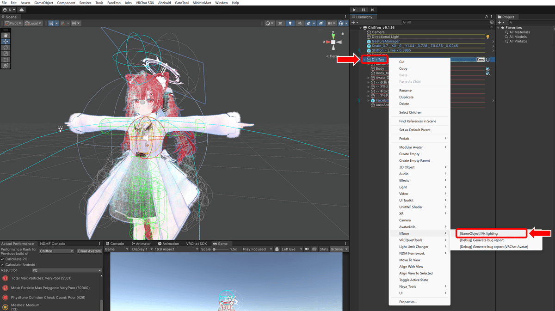Image resolution: width=555 pixels, height=311 pixels.
Task: Click the snap increment icon
Action: 62,23
